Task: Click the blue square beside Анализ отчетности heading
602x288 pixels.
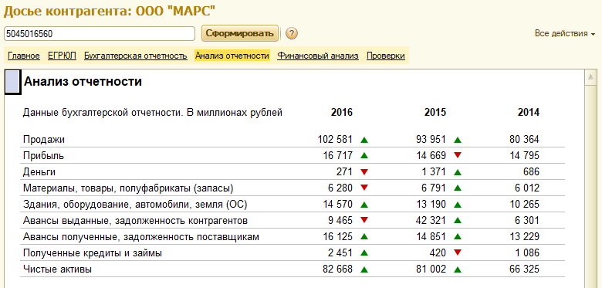Action: [x=12, y=82]
